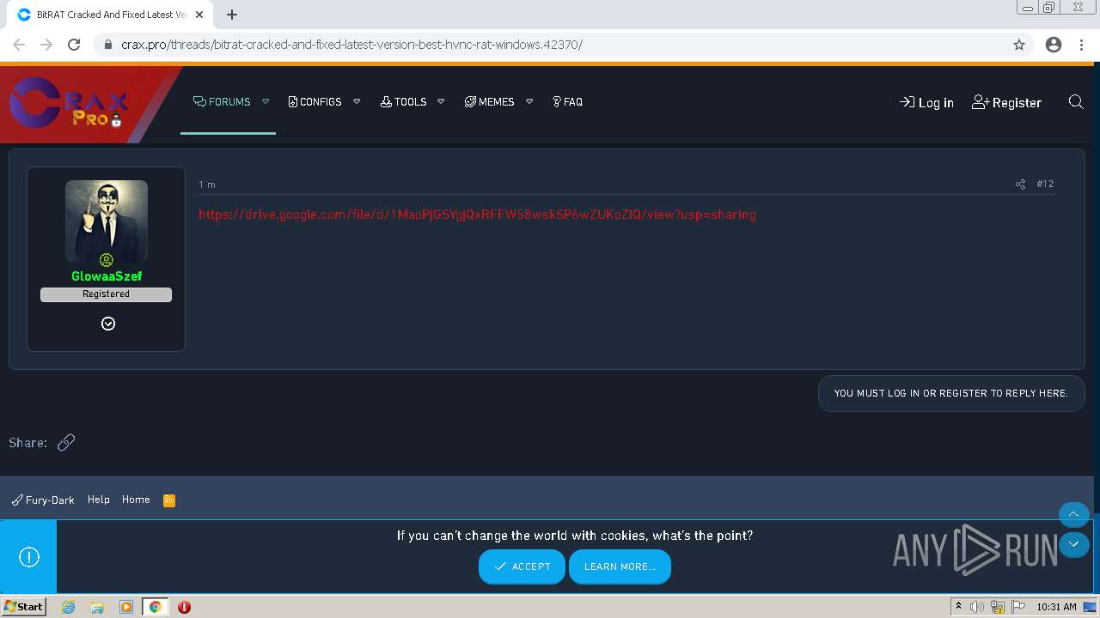Image resolution: width=1100 pixels, height=618 pixels.
Task: Open Windows Explorer folder from taskbar
Action: (97, 607)
